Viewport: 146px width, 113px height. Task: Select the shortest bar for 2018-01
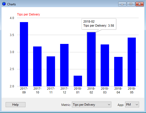coord(78,81)
